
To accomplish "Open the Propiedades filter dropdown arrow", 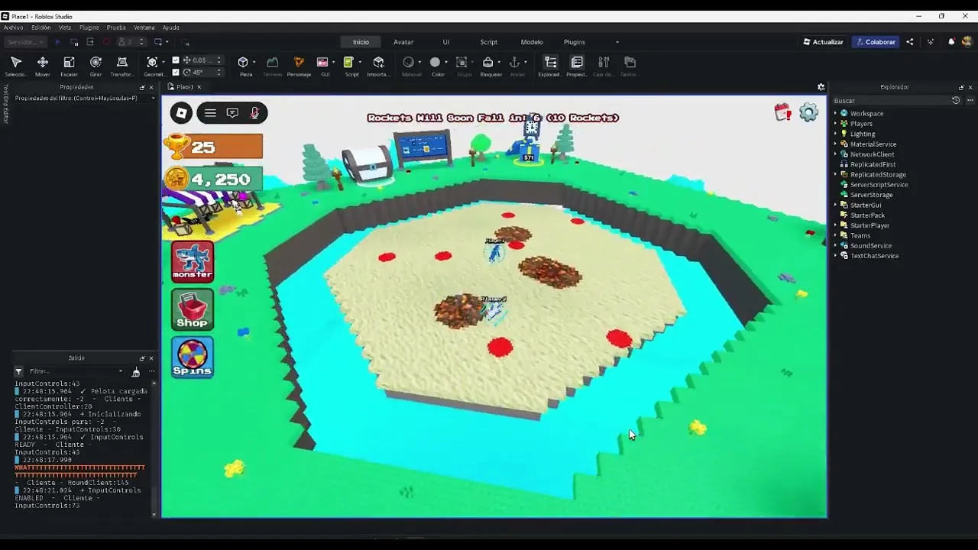I will pos(153,98).
